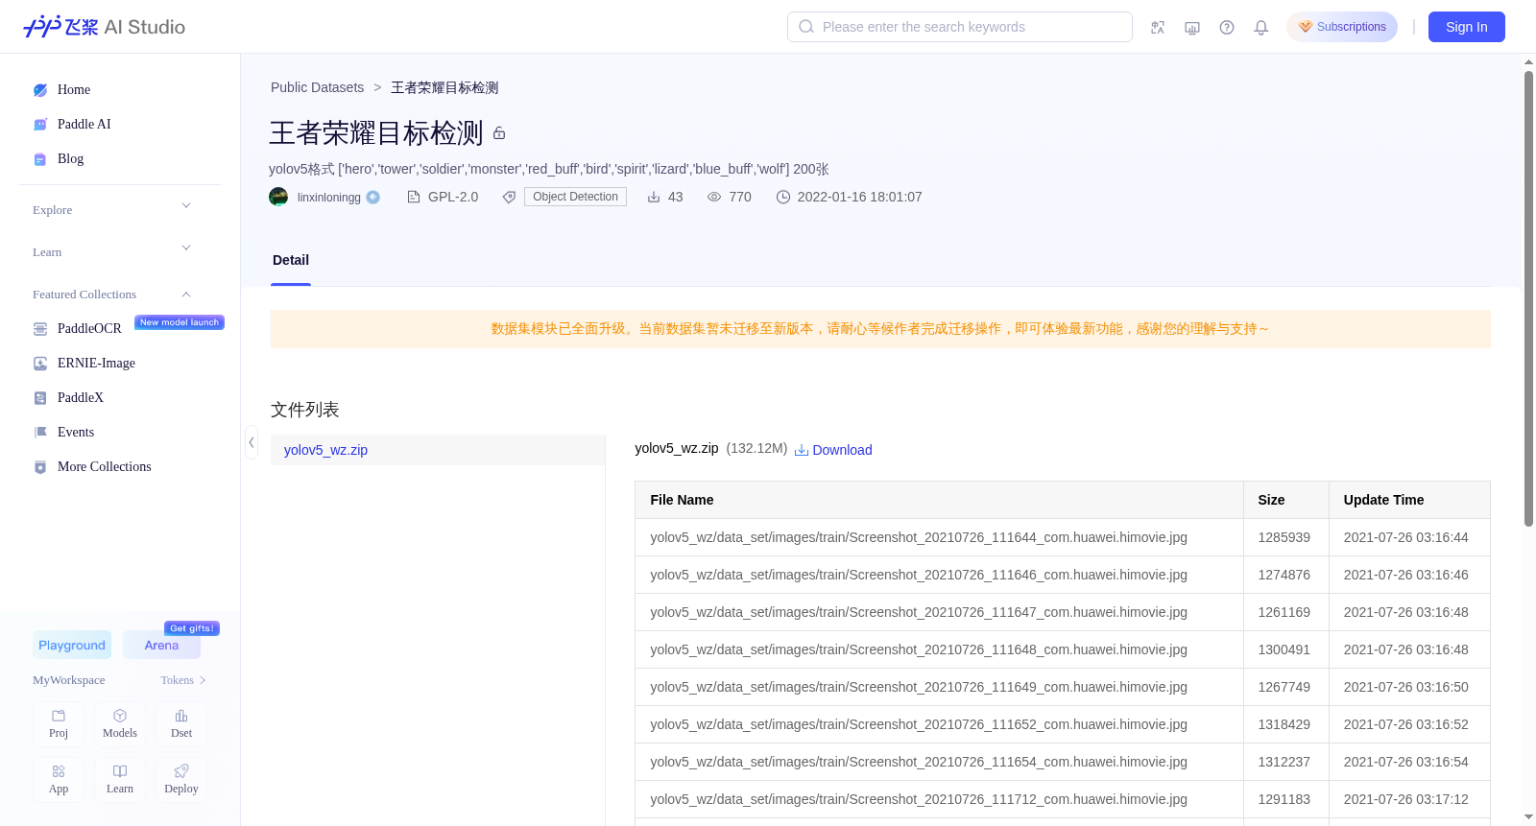Download yolov5_wz.zip via Download link

tap(833, 450)
